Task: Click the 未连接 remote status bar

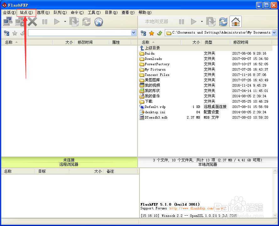Action: [69, 160]
